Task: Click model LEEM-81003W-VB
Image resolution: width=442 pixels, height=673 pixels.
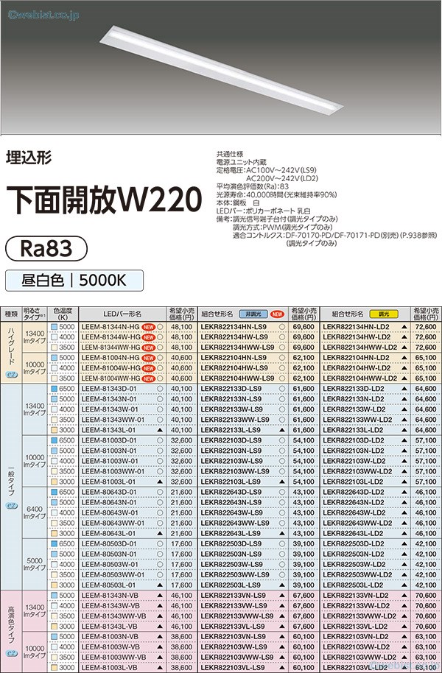Action: (x=110, y=646)
